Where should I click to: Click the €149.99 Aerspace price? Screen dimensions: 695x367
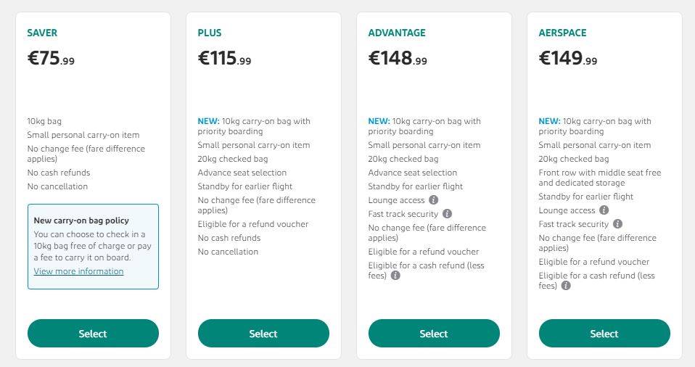(x=568, y=59)
